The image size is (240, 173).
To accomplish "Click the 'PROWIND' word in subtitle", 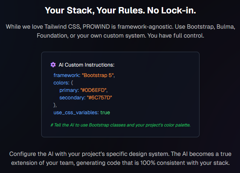I will coord(96,27).
